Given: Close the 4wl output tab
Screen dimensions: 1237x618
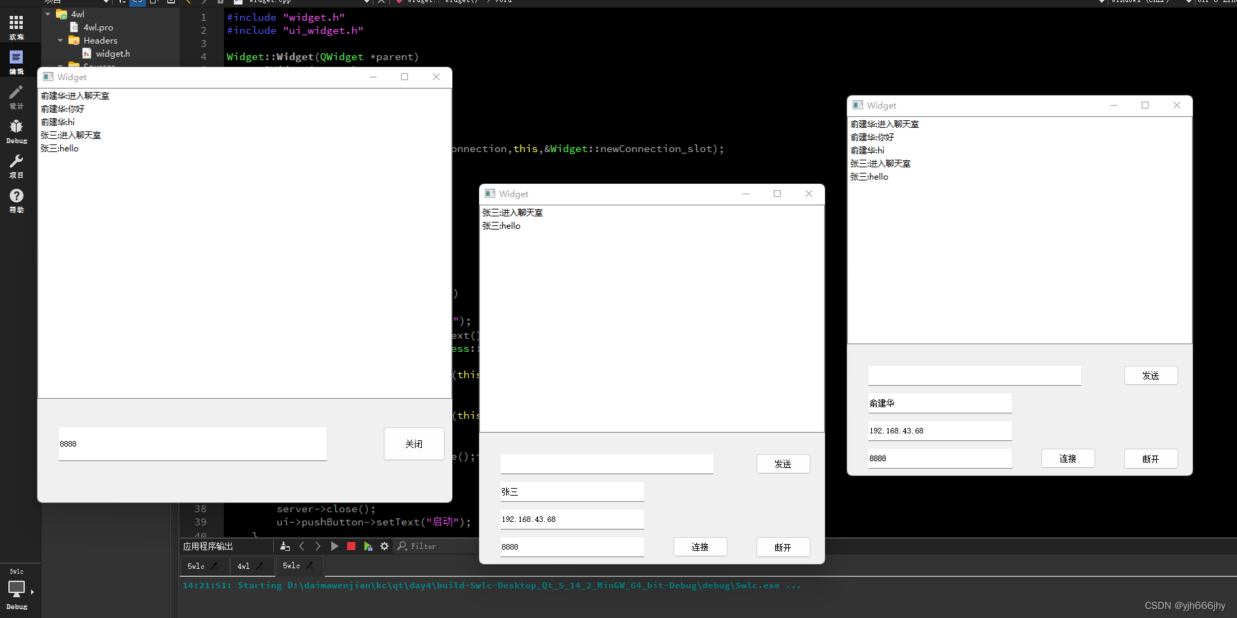Looking at the screenshot, I should pos(260,566).
